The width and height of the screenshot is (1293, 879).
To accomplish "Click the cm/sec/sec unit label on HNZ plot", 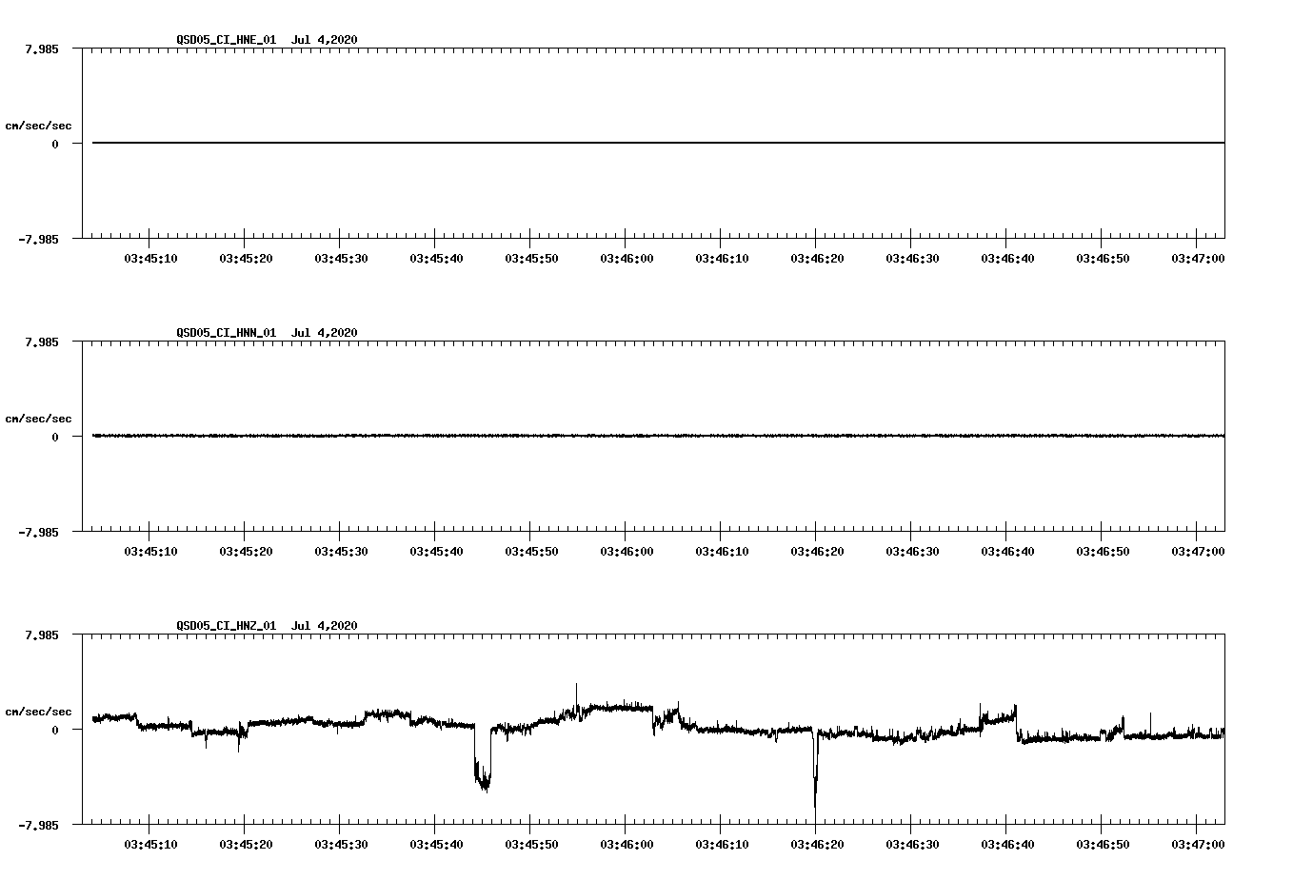I will click(38, 712).
